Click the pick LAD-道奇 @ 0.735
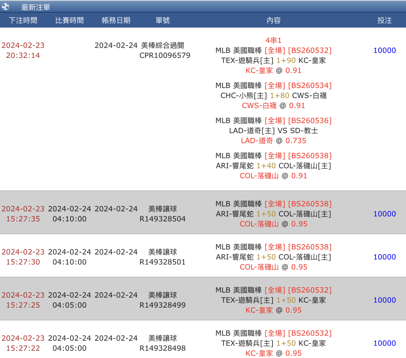 click(x=273, y=141)
